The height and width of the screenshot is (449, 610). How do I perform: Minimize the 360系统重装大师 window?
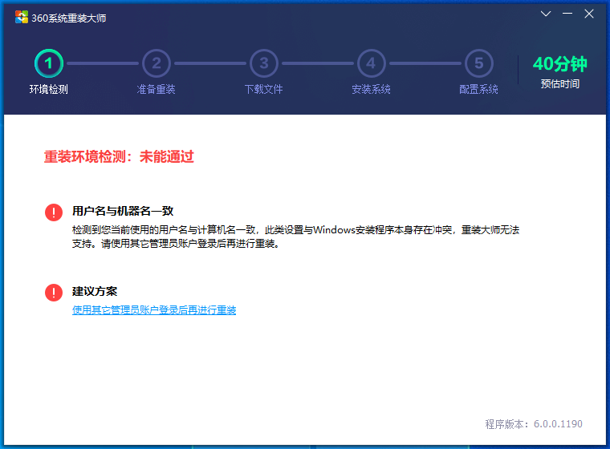(567, 14)
